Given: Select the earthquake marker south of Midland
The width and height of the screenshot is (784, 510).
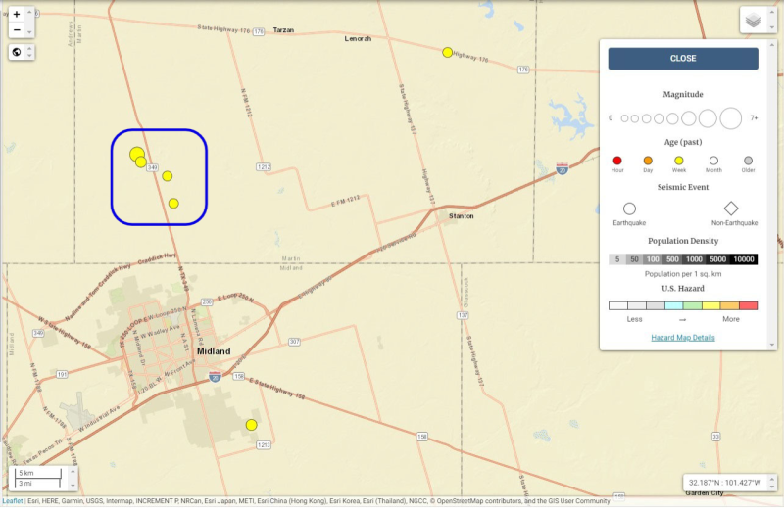Looking at the screenshot, I should coord(251,425).
